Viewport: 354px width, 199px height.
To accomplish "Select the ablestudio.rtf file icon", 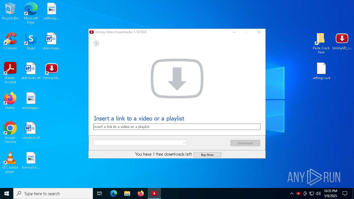I will (x=31, y=71).
